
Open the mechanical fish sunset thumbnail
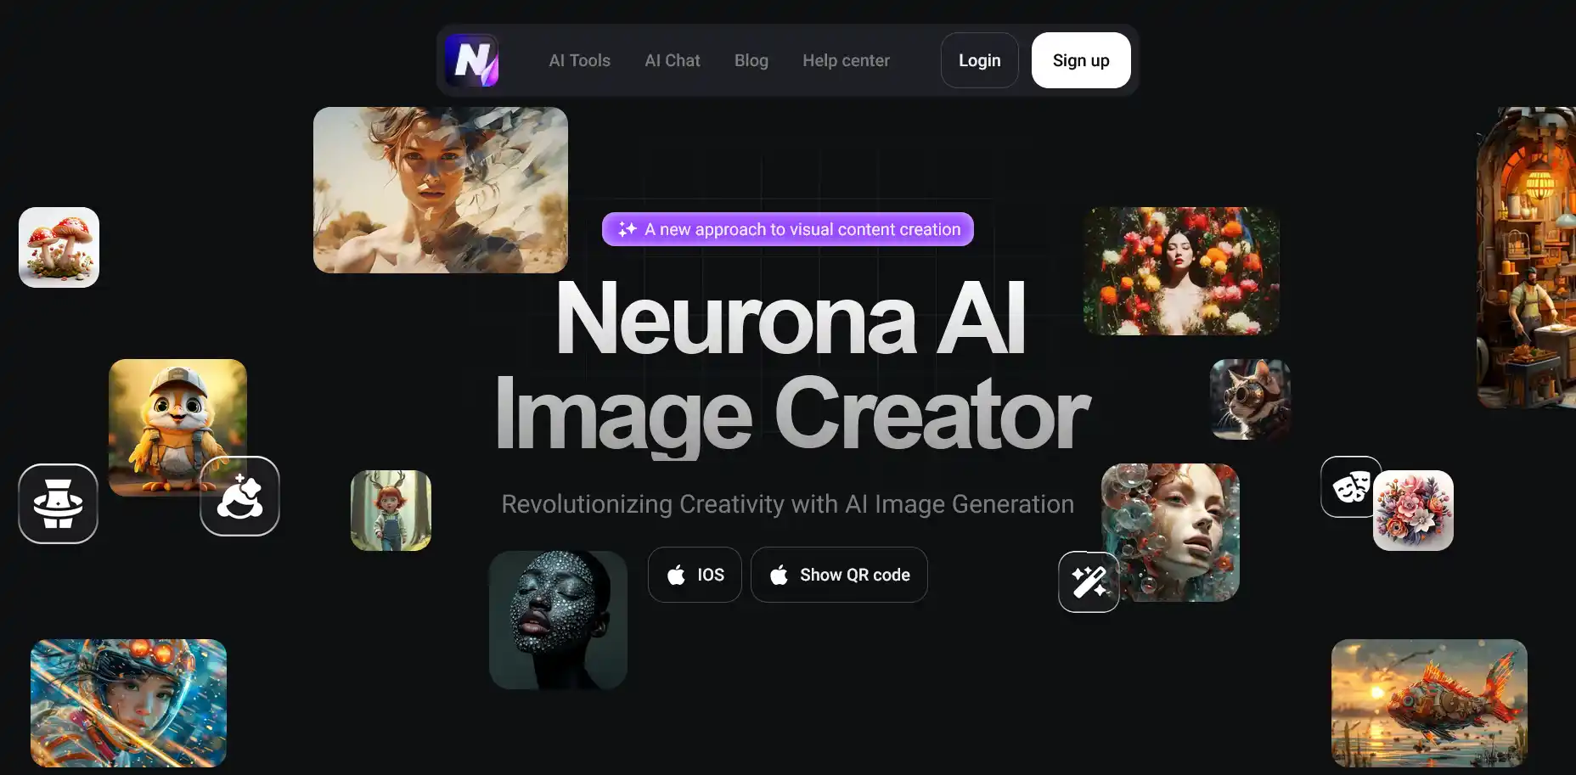1429,703
